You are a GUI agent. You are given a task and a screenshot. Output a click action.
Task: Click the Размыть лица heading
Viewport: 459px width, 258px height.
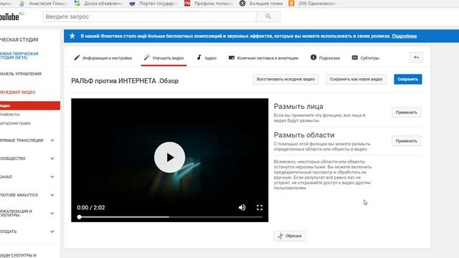pyautogui.click(x=298, y=107)
